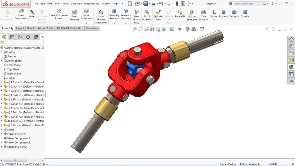Open Linear Component Pattern tool
This screenshot has height=166, width=295.
pyautogui.click(x=59, y=14)
